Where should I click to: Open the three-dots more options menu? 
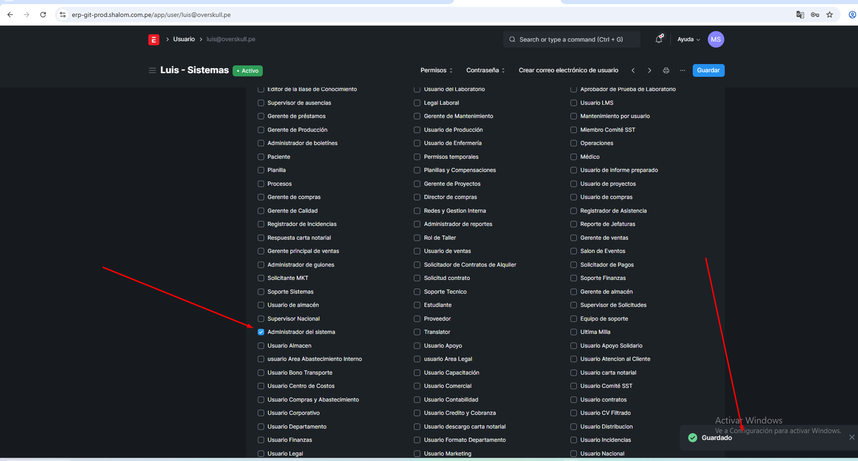click(683, 70)
